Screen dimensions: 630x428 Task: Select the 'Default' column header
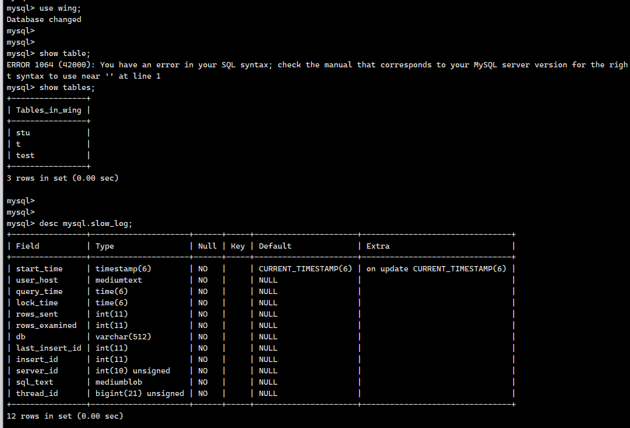[275, 246]
